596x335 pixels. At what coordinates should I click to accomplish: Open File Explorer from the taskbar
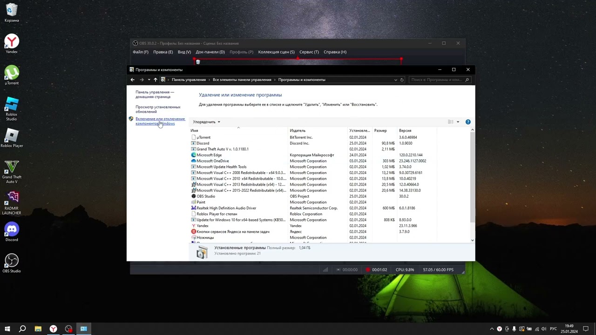pyautogui.click(x=38, y=329)
